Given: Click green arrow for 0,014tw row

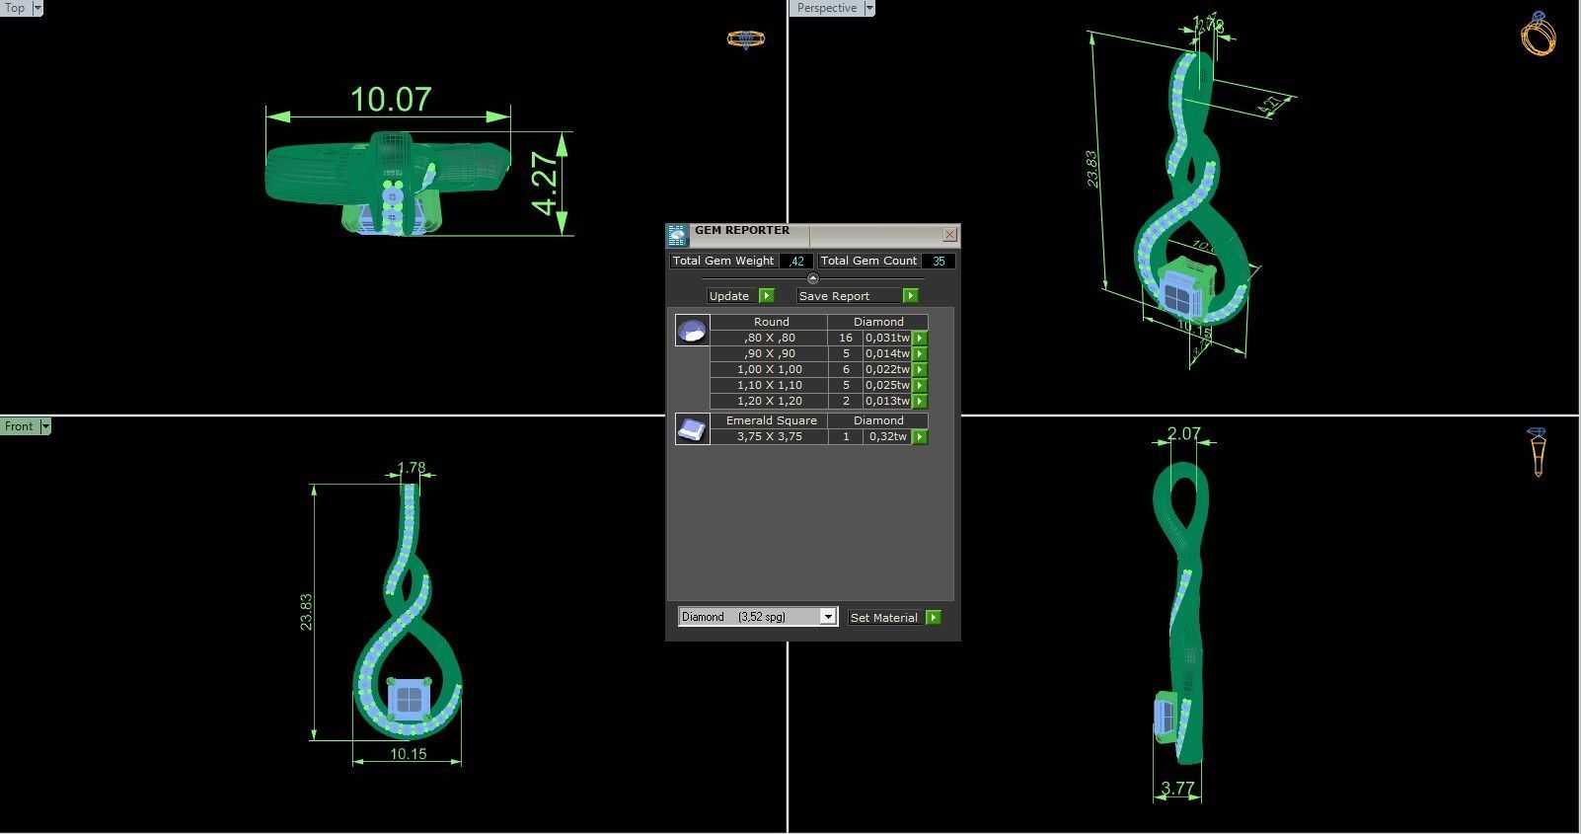Looking at the screenshot, I should pyautogui.click(x=920, y=353).
